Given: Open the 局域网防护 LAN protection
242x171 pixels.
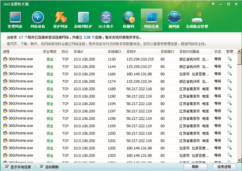Looking at the screenshot, I should (83, 20).
